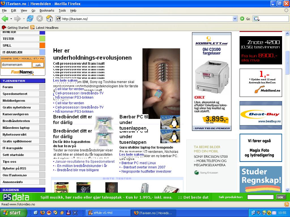
Task: Click the throbber activity icon top right
Action: click(x=286, y=10)
